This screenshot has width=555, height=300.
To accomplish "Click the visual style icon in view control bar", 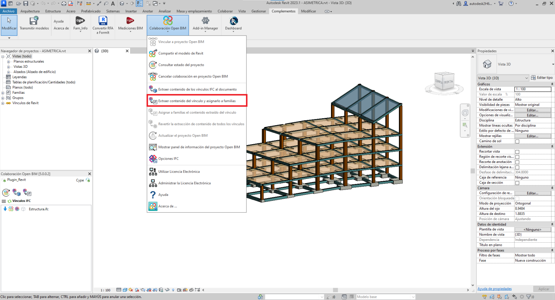I will [125, 290].
